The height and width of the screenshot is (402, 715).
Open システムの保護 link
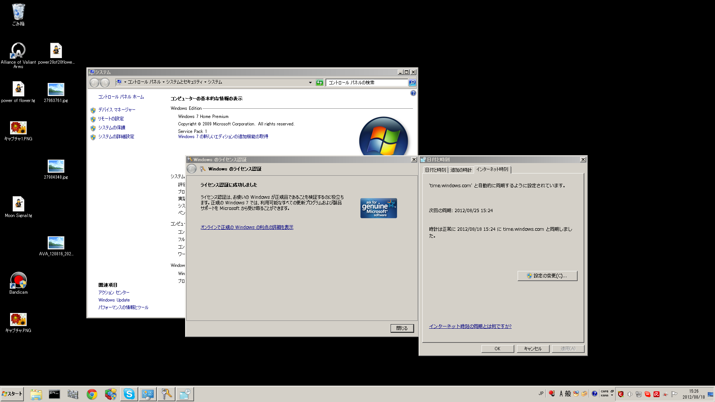[112, 128]
